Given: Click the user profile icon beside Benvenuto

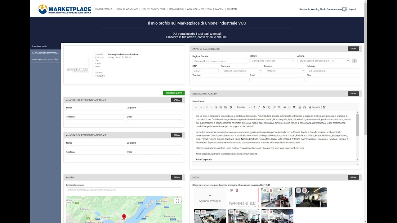Looking at the screenshot, I should coord(345,9).
